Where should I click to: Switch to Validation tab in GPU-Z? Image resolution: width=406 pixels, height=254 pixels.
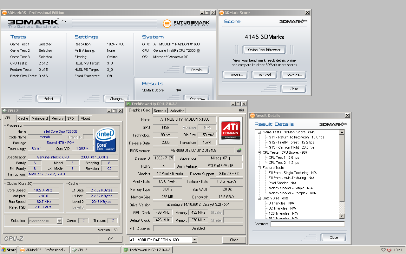(x=177, y=111)
